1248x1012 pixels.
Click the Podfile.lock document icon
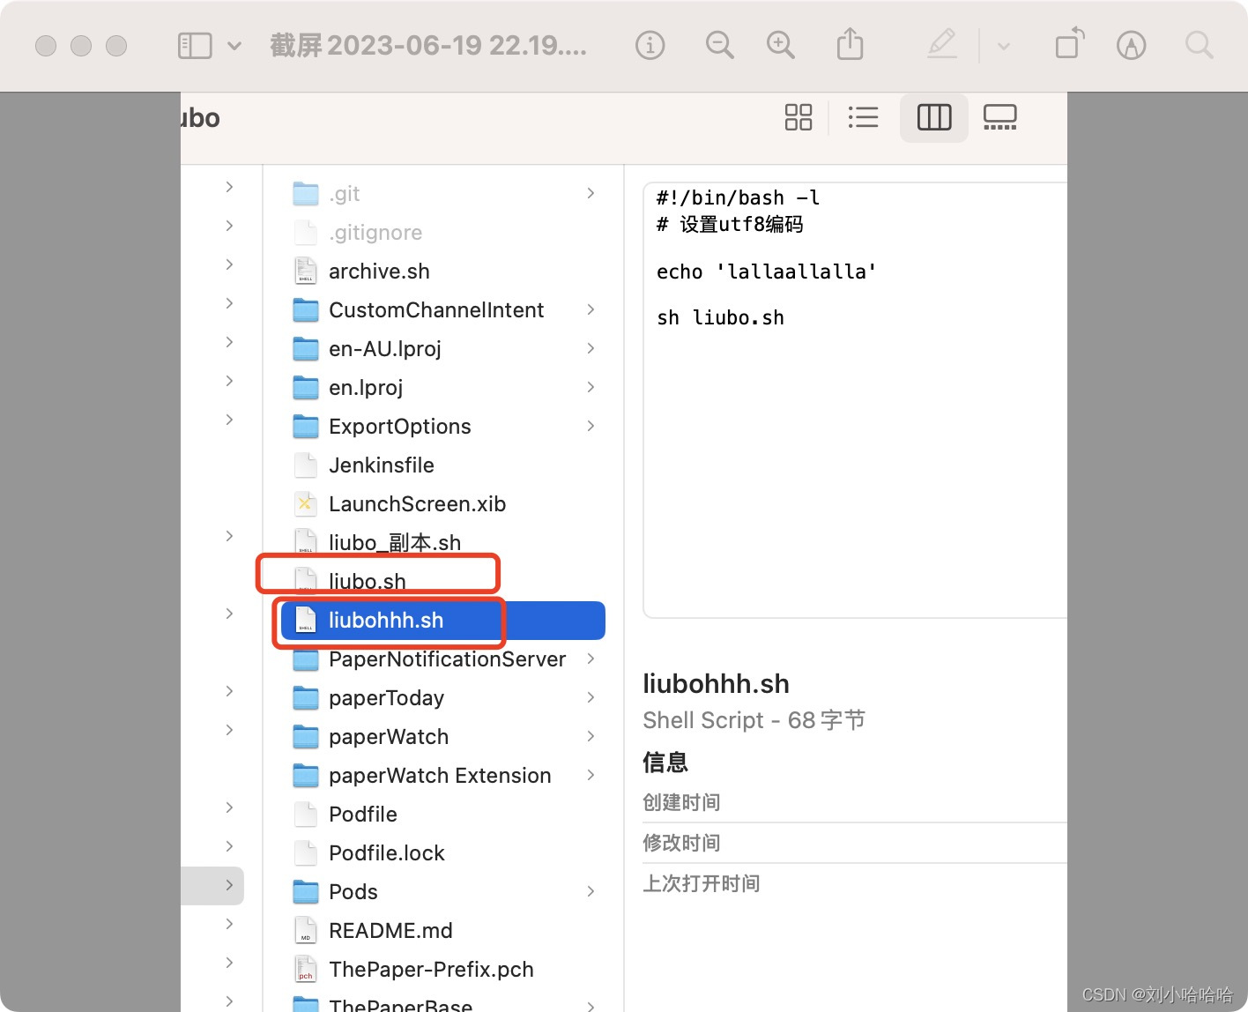pyautogui.click(x=305, y=852)
